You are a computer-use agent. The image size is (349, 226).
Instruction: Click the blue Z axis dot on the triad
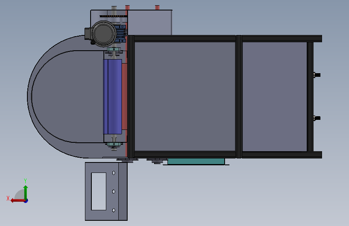(26, 201)
